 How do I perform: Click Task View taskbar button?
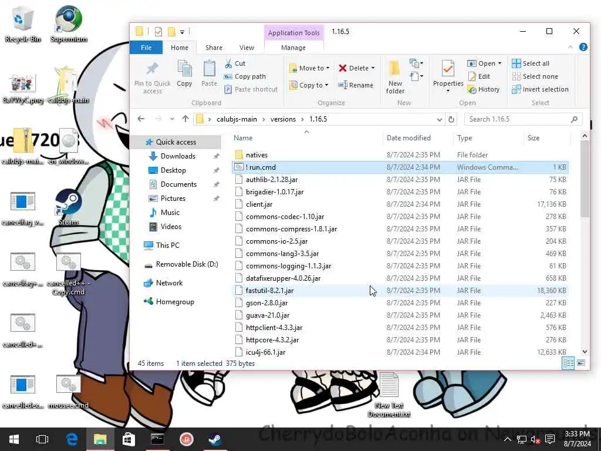click(x=42, y=439)
